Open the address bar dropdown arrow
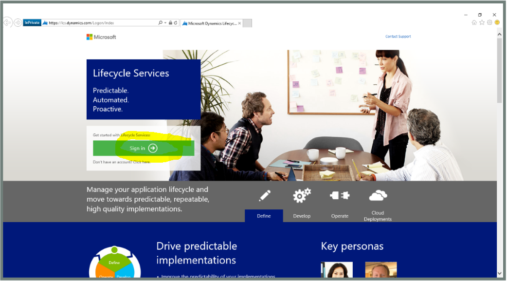507x281 pixels. pos(165,23)
